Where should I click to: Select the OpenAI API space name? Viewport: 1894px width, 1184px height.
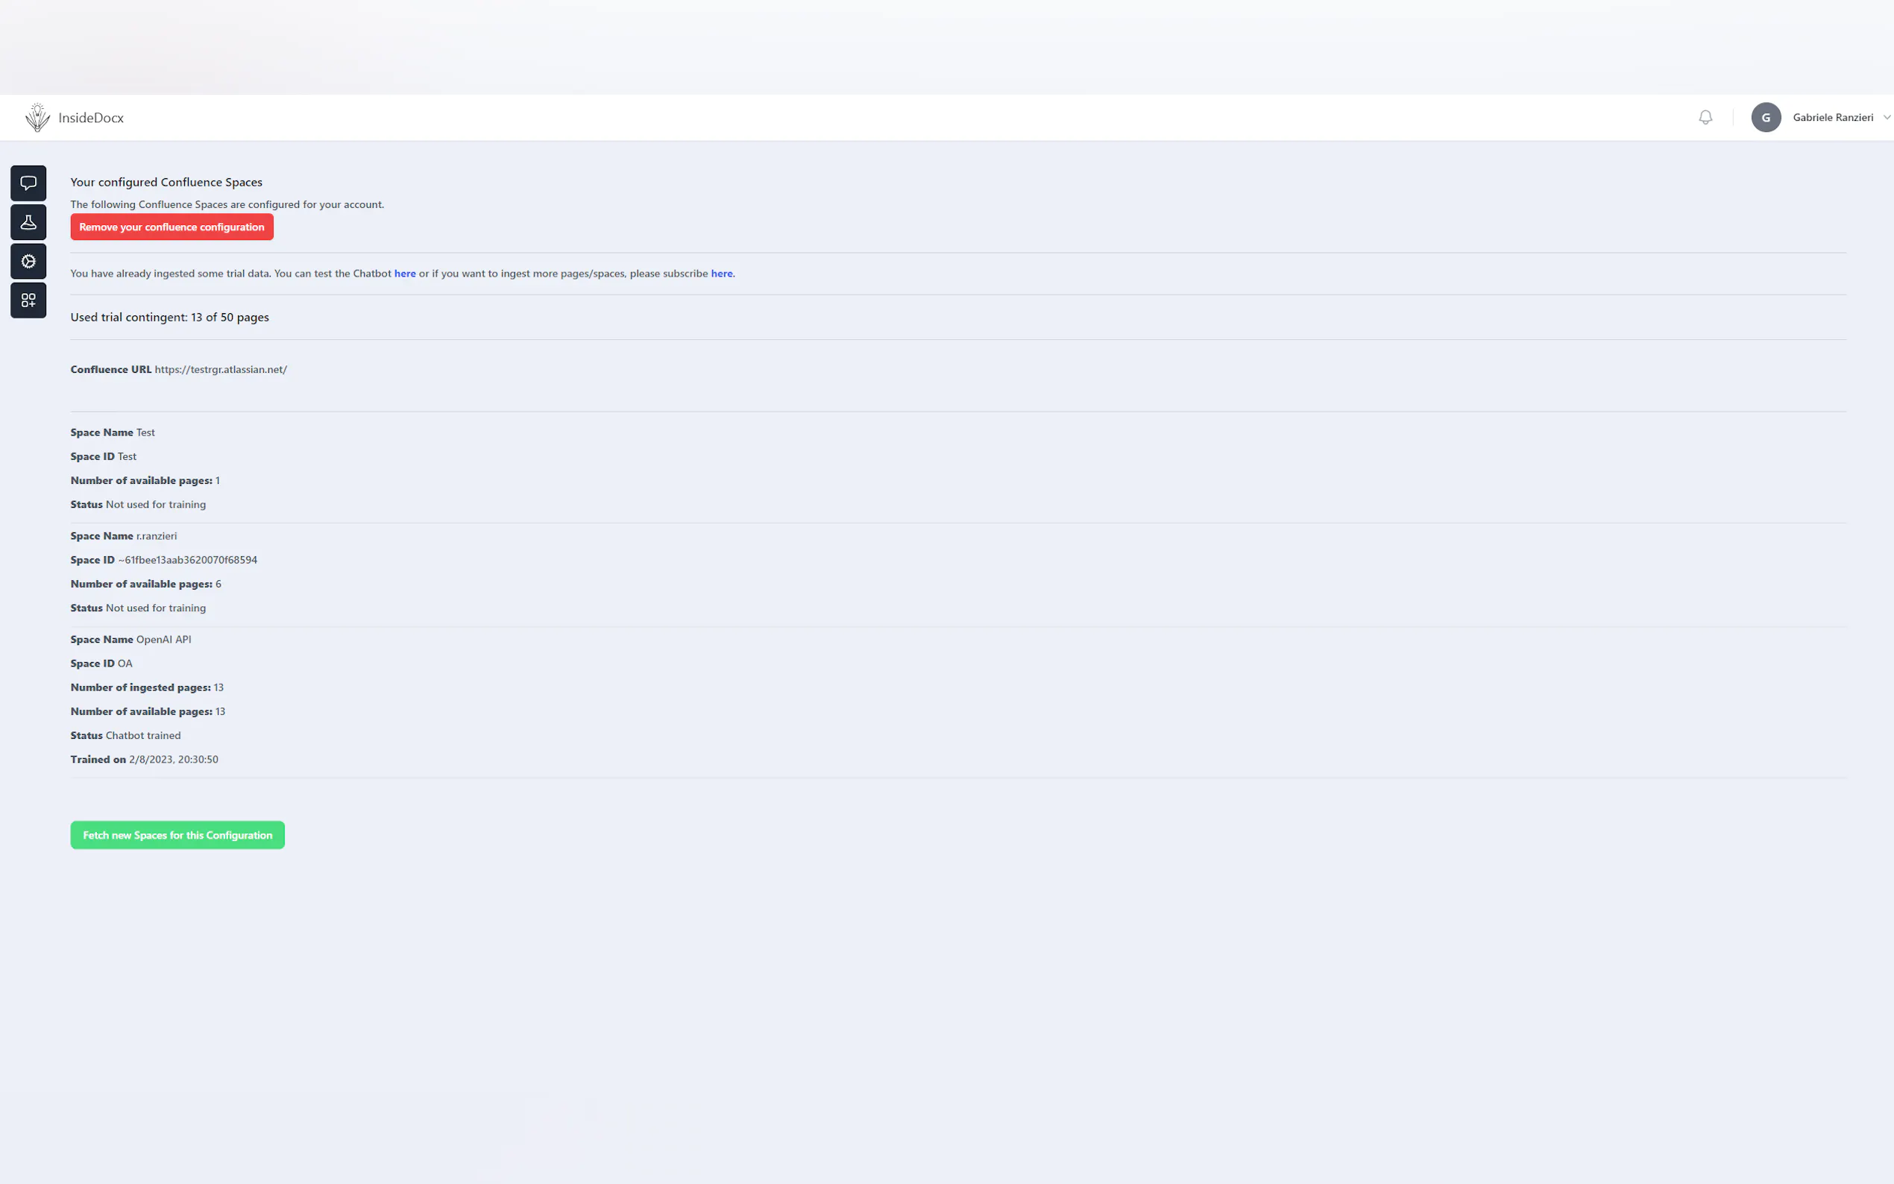163,639
